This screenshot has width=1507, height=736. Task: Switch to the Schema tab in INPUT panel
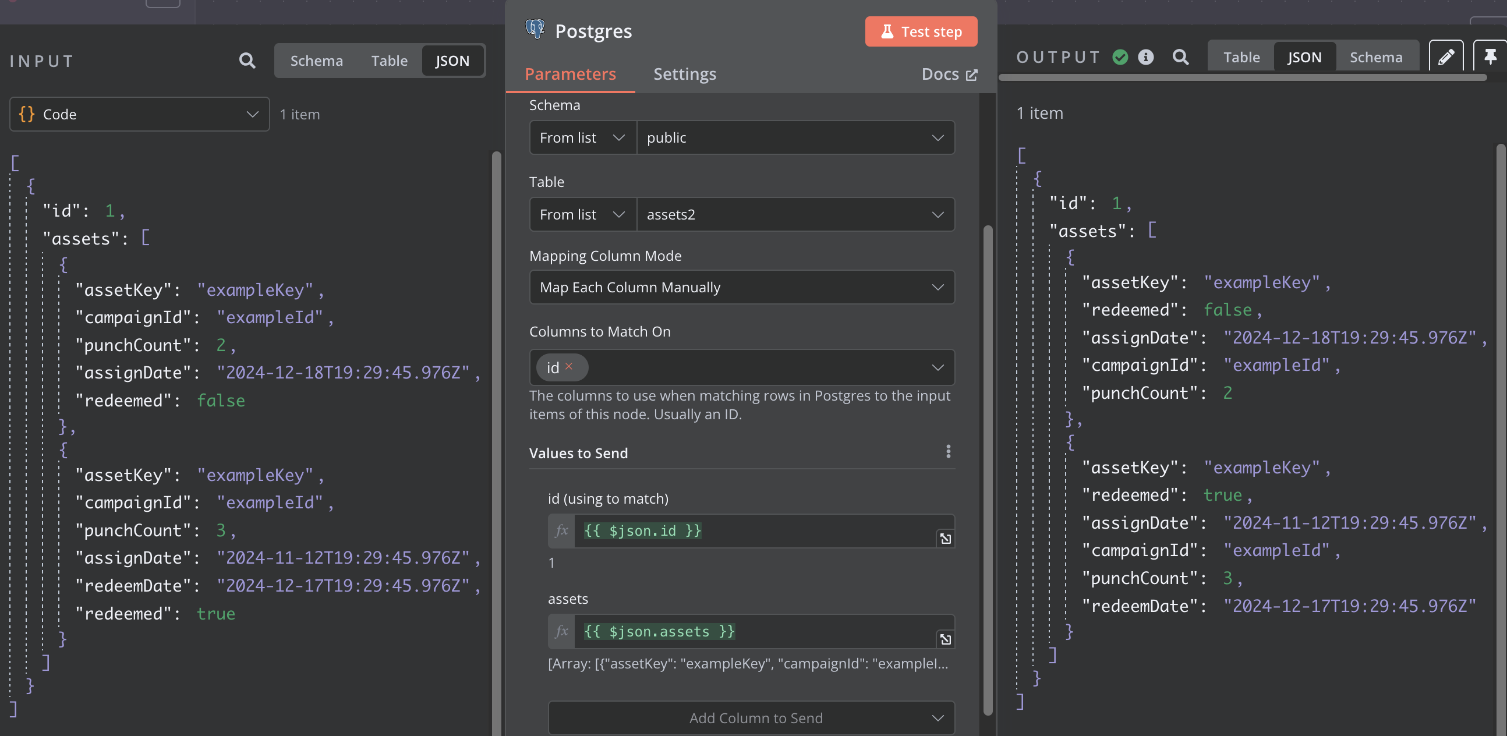tap(316, 60)
